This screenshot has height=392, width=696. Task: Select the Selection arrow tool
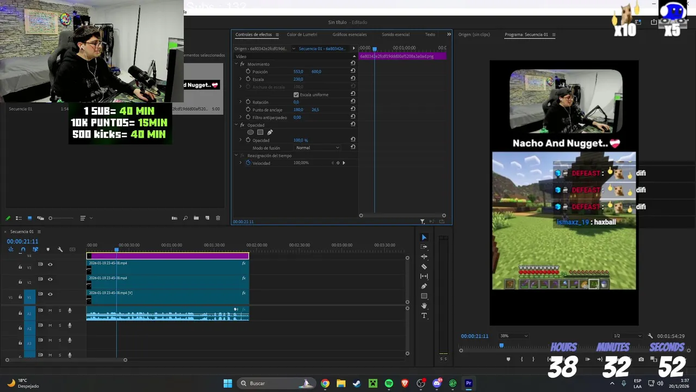pos(424,237)
